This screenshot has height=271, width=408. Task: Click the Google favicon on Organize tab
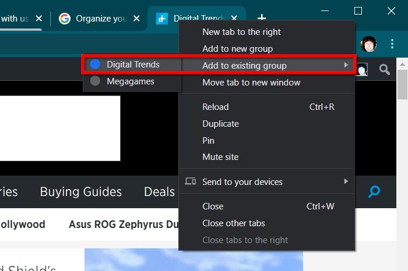(x=65, y=19)
